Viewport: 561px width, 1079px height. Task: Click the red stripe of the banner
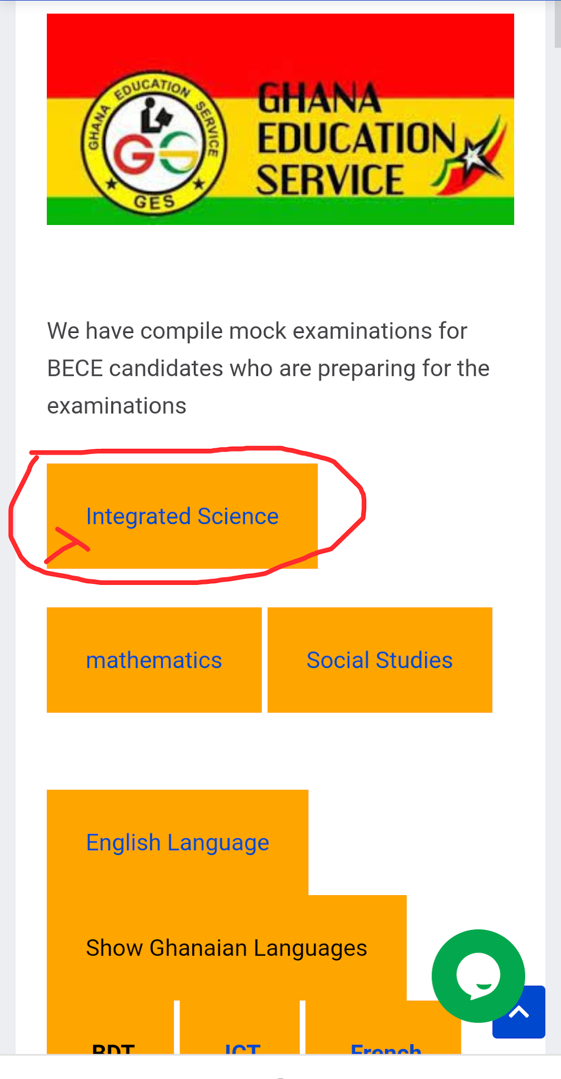pos(280,47)
